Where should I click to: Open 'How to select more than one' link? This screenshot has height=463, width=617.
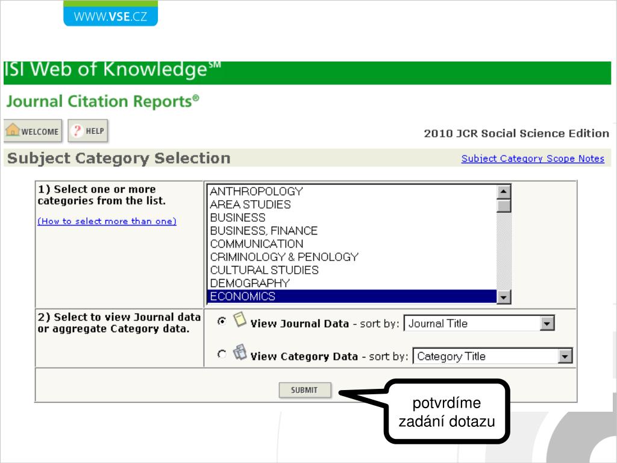107,221
